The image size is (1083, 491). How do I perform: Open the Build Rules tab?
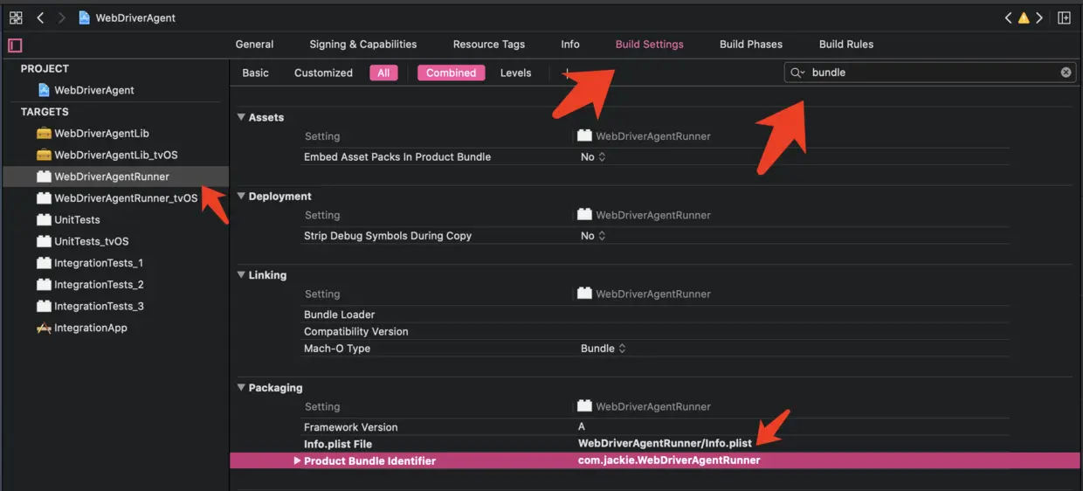[x=846, y=45]
